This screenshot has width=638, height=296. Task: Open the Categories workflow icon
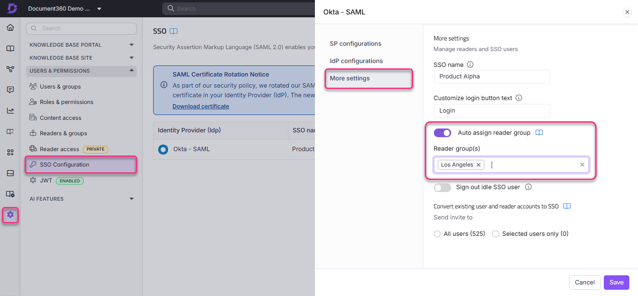tap(11, 69)
